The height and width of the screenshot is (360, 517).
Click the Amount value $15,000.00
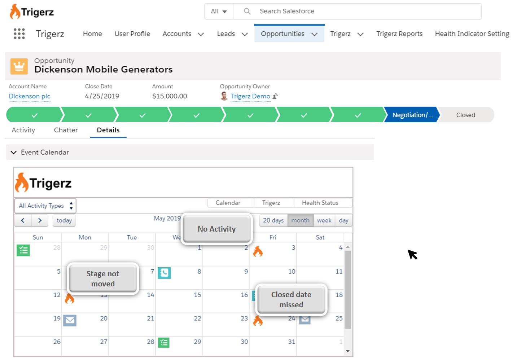point(170,96)
